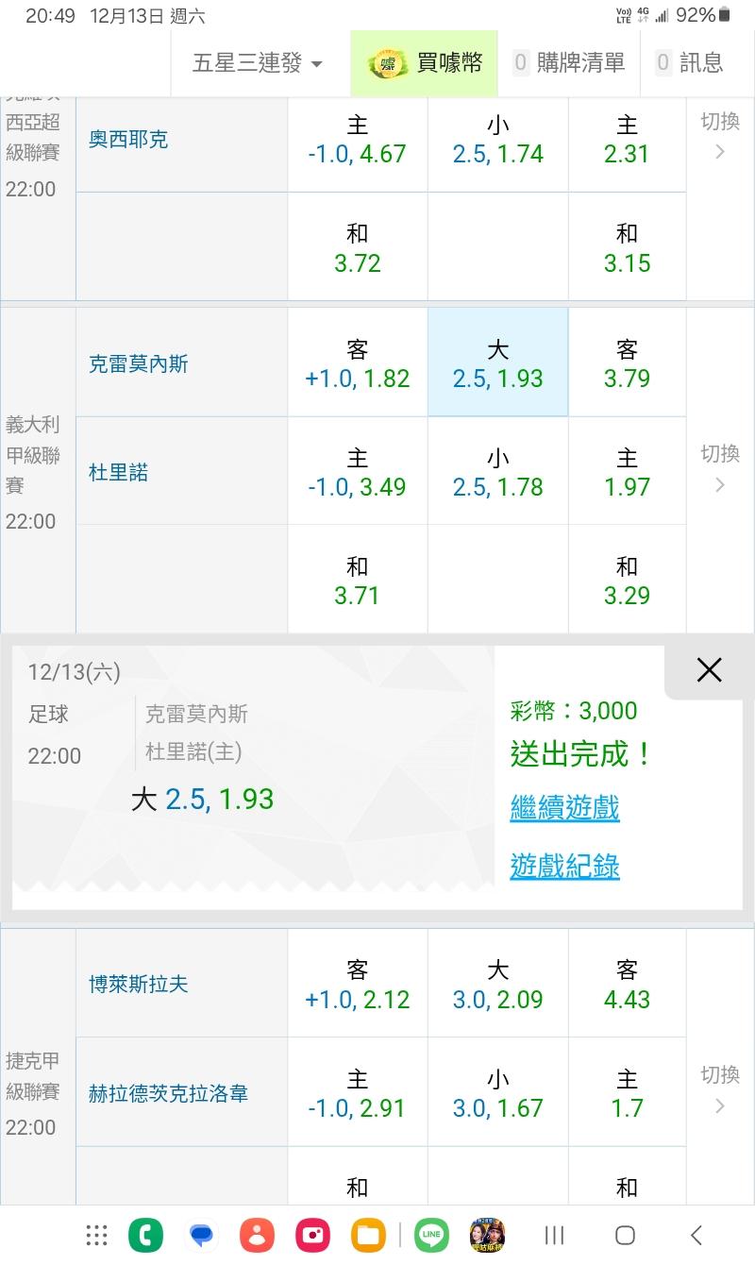755x1265 pixels.
Task: Close the bet confirmation panel
Action: point(709,670)
